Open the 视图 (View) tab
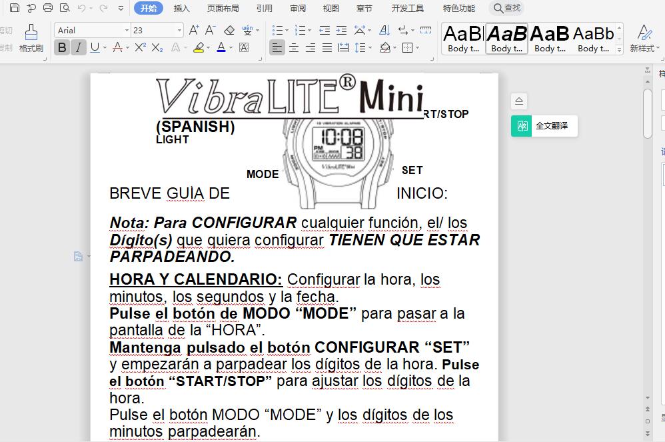 (x=331, y=8)
